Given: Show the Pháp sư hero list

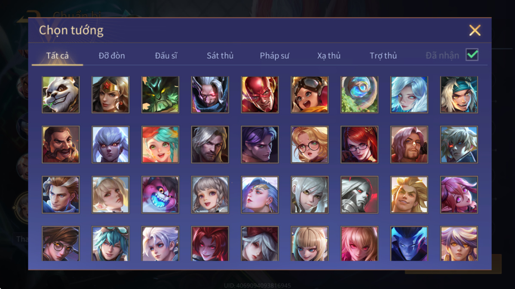Looking at the screenshot, I should tap(275, 56).
